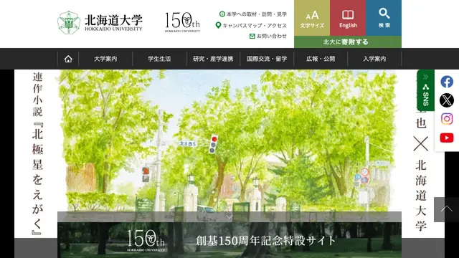Open the お問い合わせ contact link

point(268,36)
